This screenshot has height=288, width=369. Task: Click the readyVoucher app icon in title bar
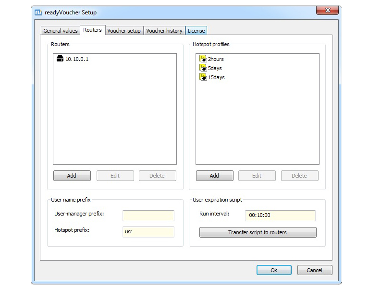point(38,12)
